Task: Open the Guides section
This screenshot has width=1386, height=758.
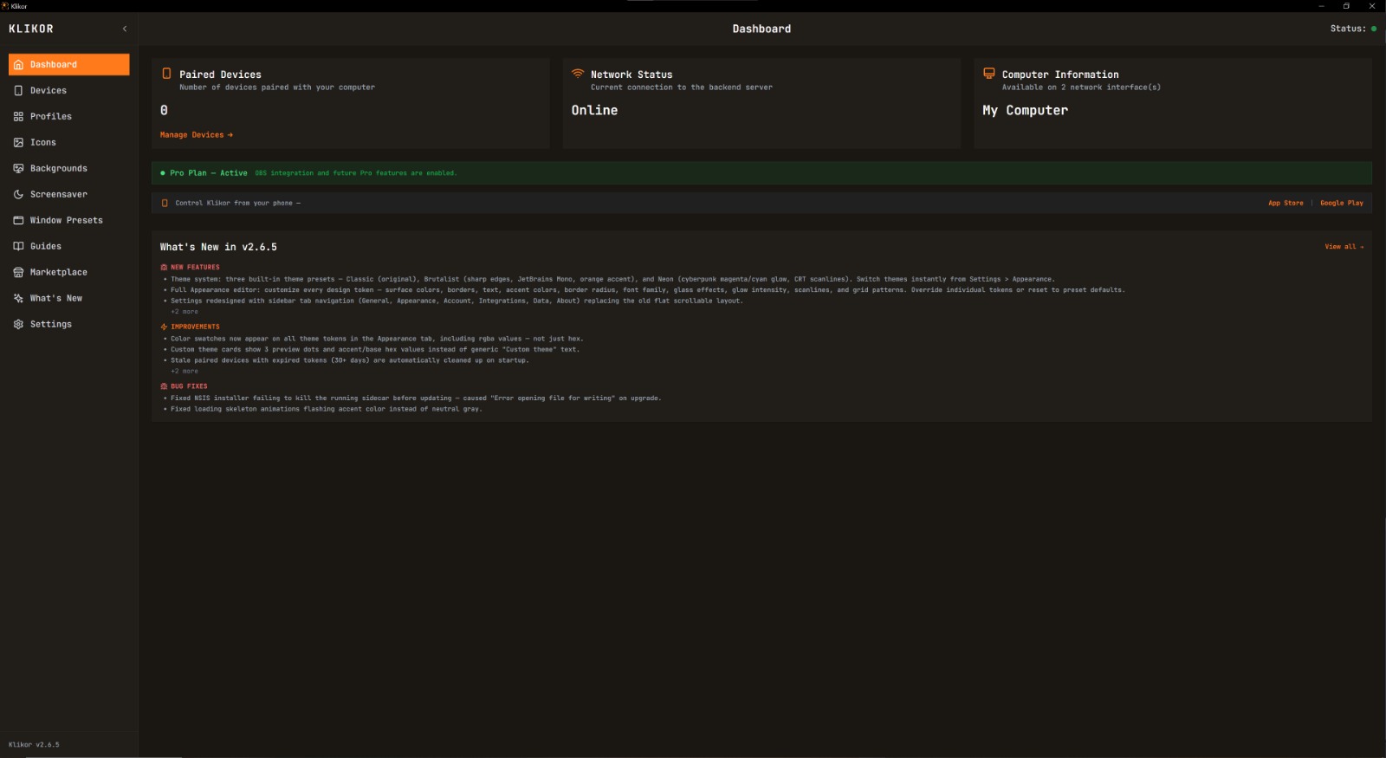Action: click(x=69, y=246)
